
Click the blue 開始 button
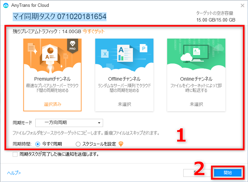pos(228,173)
